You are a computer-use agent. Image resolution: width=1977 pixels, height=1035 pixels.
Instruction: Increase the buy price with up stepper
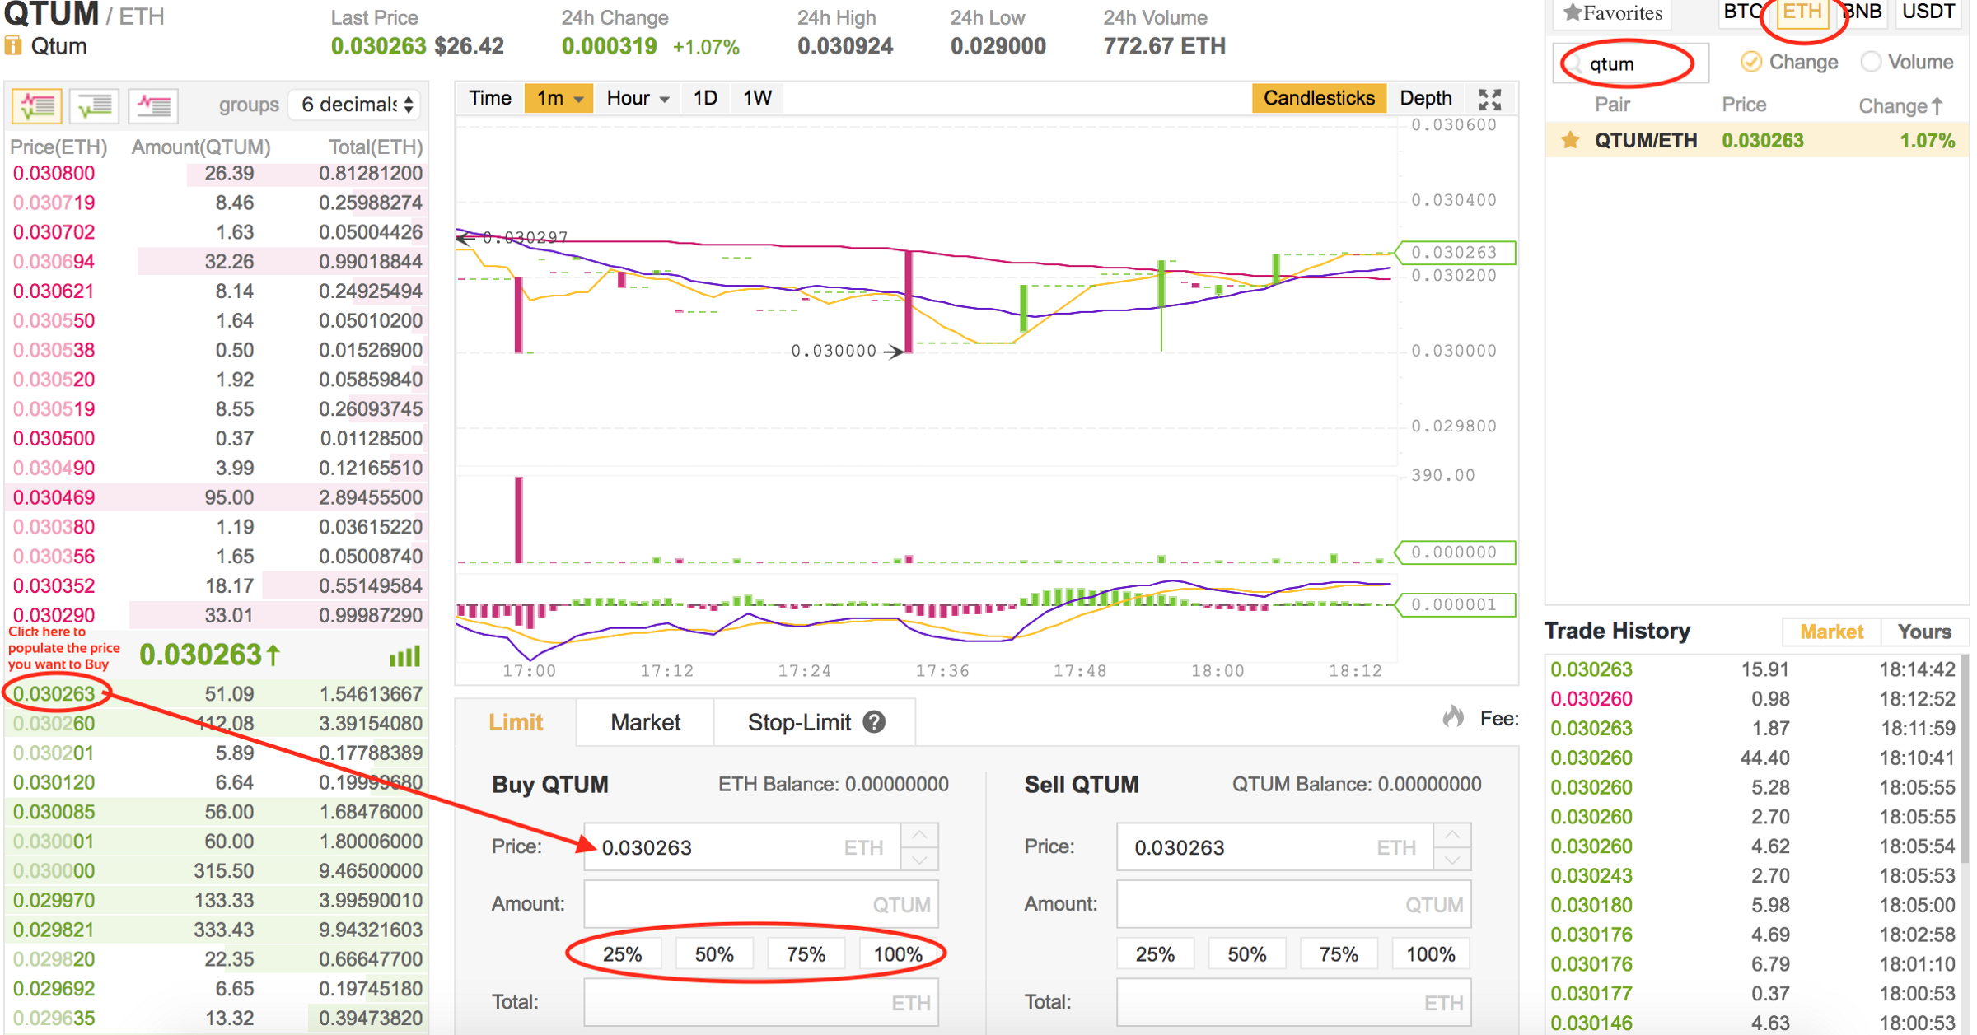coord(919,835)
